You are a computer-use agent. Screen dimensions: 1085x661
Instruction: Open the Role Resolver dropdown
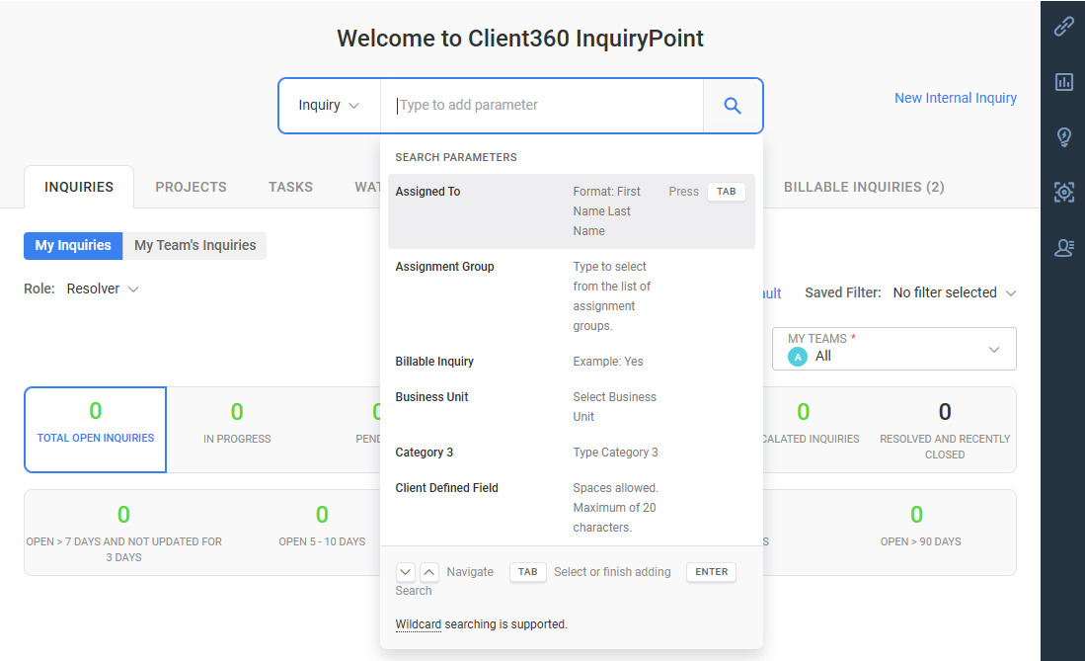[103, 289]
